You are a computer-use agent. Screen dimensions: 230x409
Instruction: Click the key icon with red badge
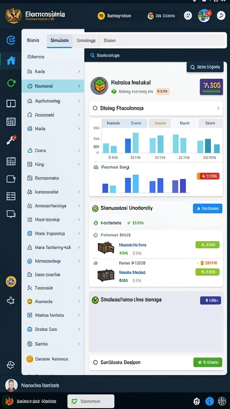point(12,140)
